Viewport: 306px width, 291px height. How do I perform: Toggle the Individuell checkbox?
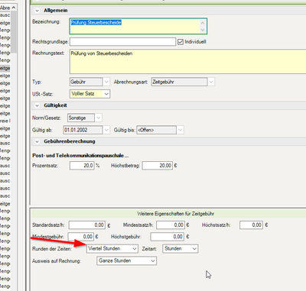click(x=181, y=42)
